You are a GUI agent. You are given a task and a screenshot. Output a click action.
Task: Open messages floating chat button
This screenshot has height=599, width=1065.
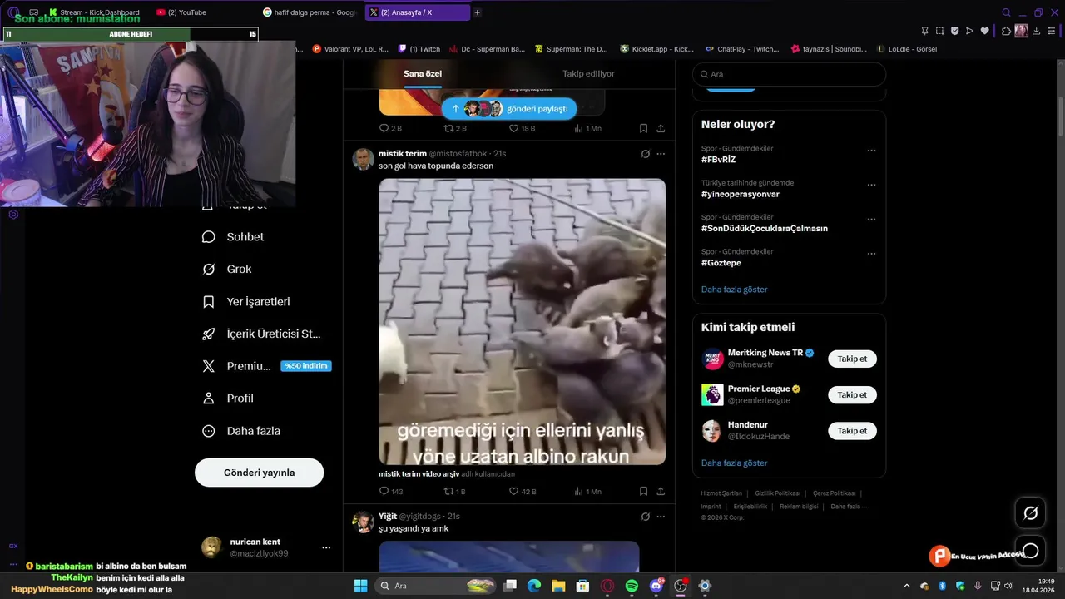pos(1030,551)
